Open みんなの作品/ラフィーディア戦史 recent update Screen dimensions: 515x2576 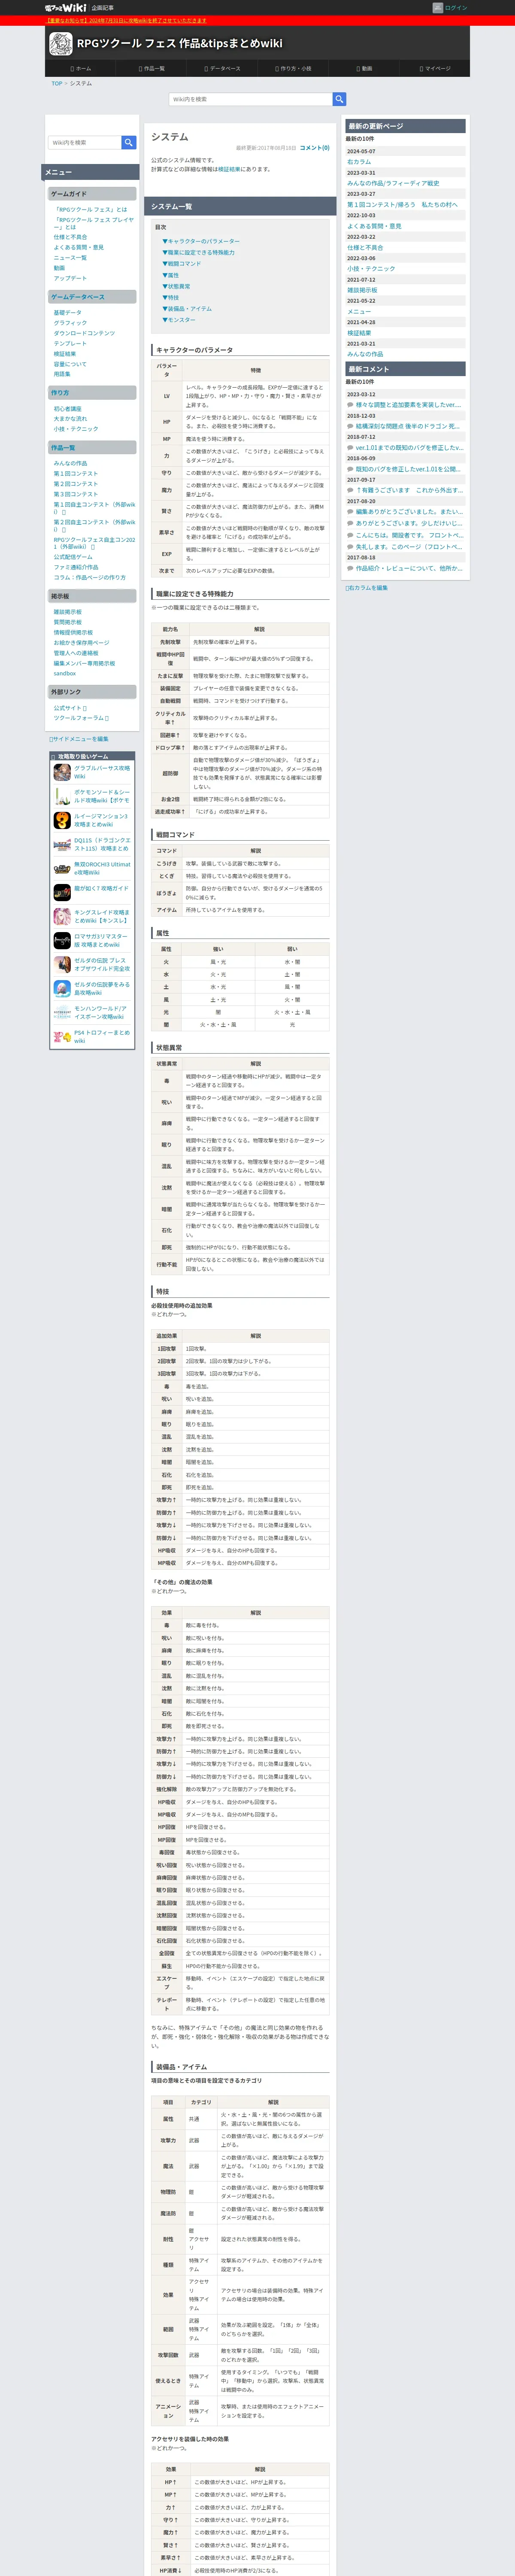click(393, 183)
